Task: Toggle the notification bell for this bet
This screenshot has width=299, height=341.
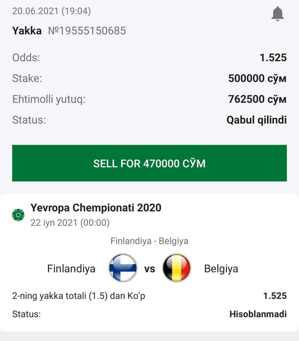Action: pos(277,14)
